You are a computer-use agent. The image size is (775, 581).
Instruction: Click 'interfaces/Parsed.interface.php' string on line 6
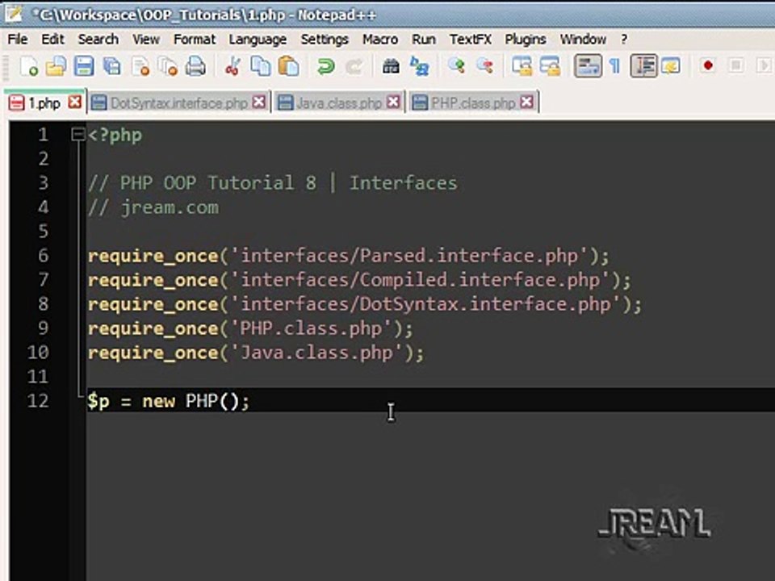[x=409, y=256]
